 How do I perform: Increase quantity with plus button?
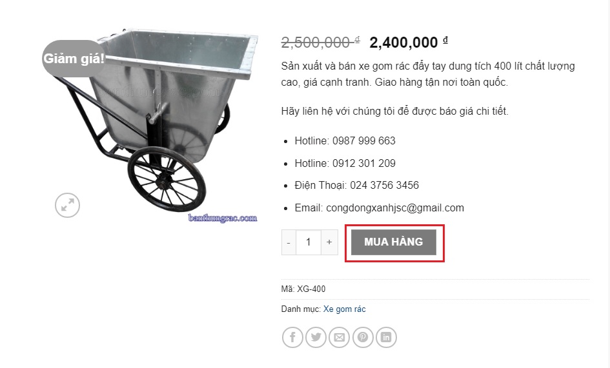(x=329, y=242)
